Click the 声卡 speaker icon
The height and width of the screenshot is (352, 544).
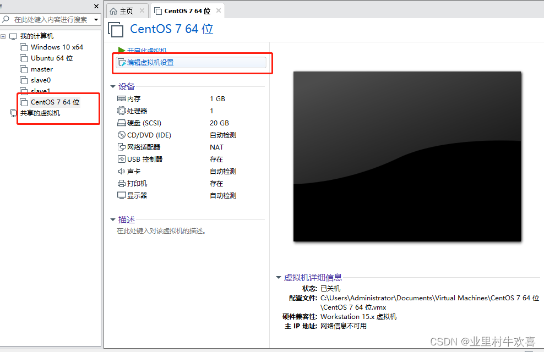click(122, 172)
